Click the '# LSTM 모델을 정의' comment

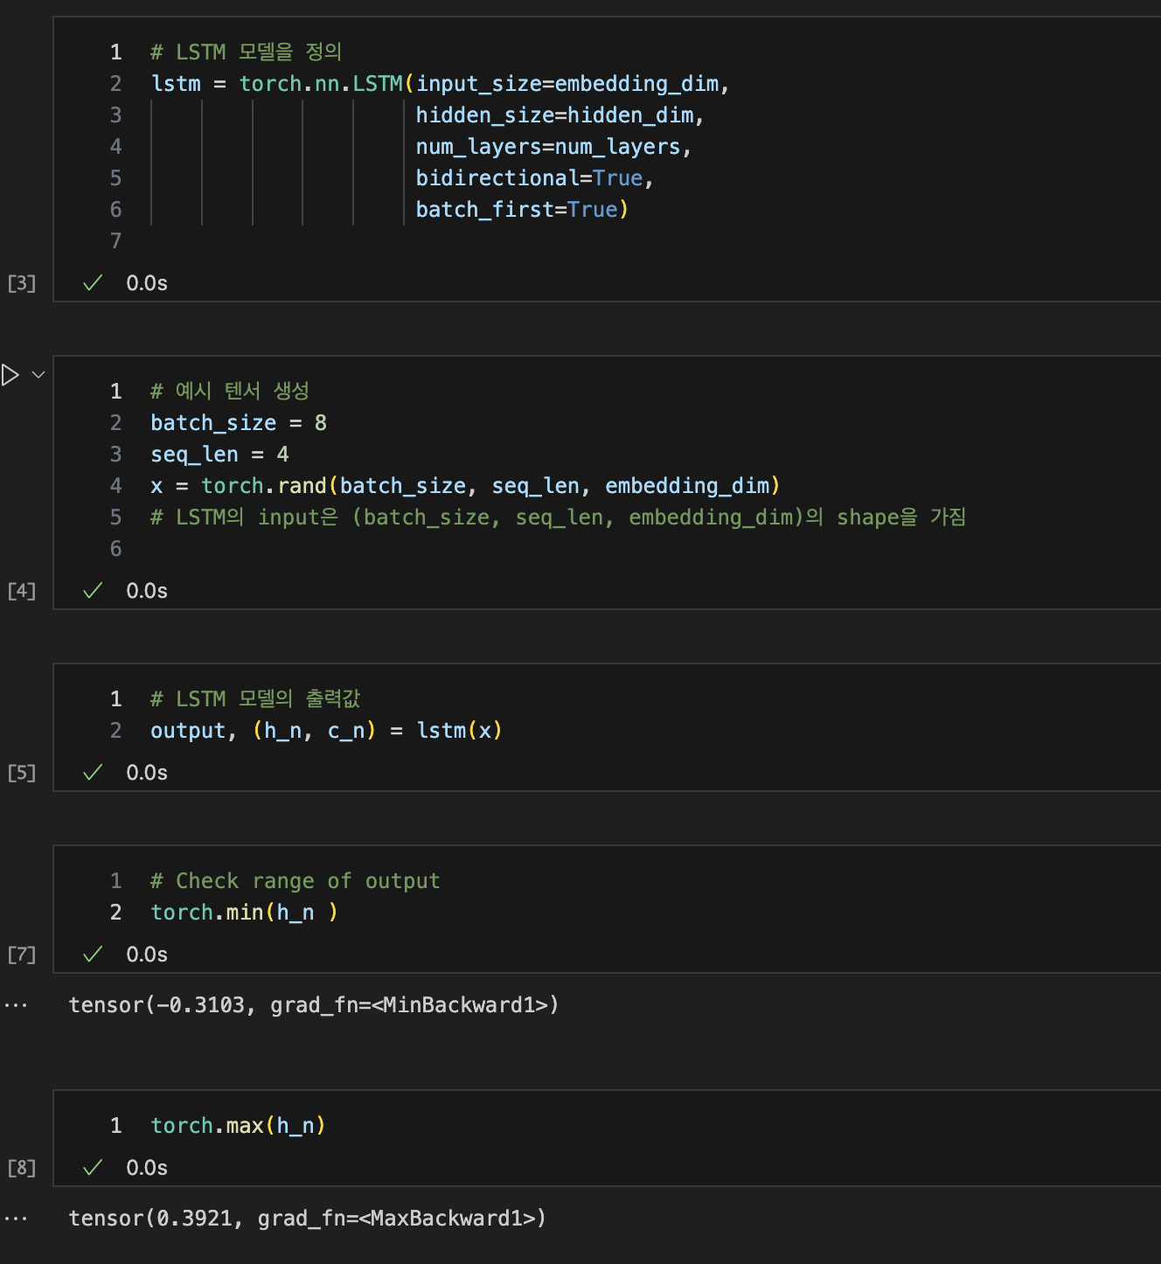pos(246,52)
